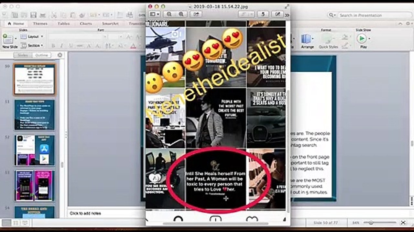Open the Charts ribbon tab
Screen dimensions: 414x232
86,24
